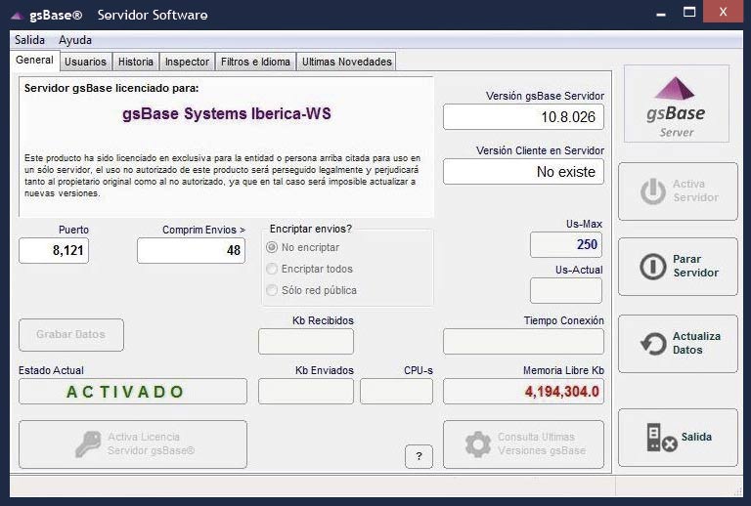The height and width of the screenshot is (506, 751).
Task: Close the window with the red X
Action: pos(724,12)
